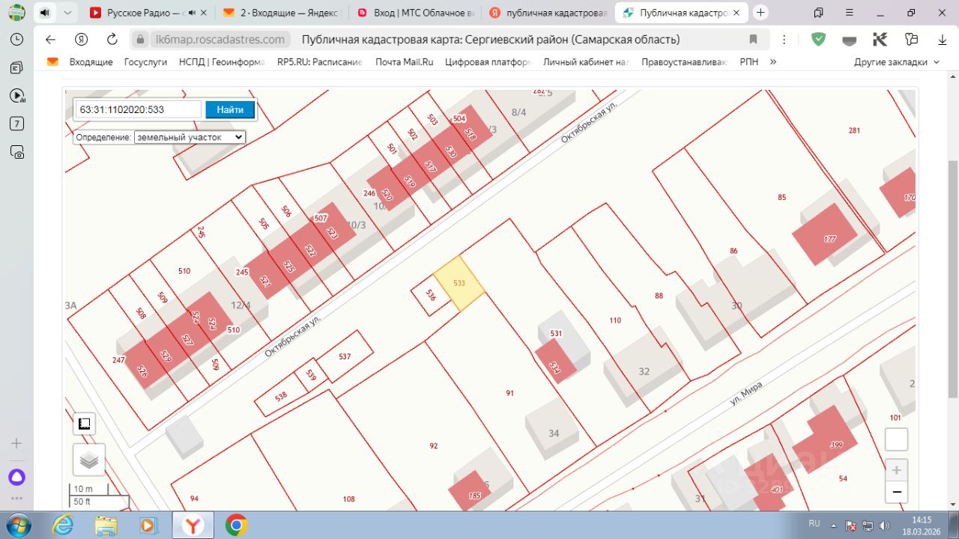
Task: Show hidden system tray icons
Action: [x=835, y=524]
